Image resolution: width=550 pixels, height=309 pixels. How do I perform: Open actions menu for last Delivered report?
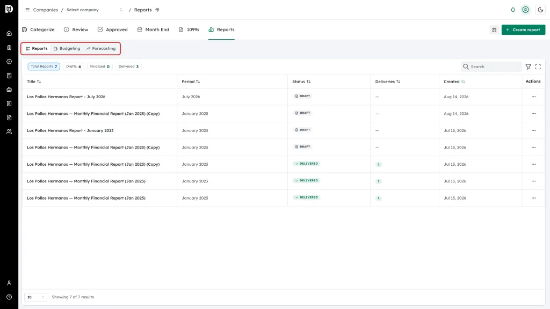click(533, 198)
